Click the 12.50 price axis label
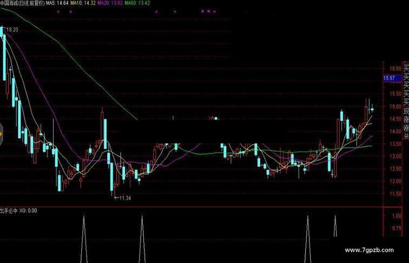The height and width of the screenshot is (263, 409). (395, 169)
